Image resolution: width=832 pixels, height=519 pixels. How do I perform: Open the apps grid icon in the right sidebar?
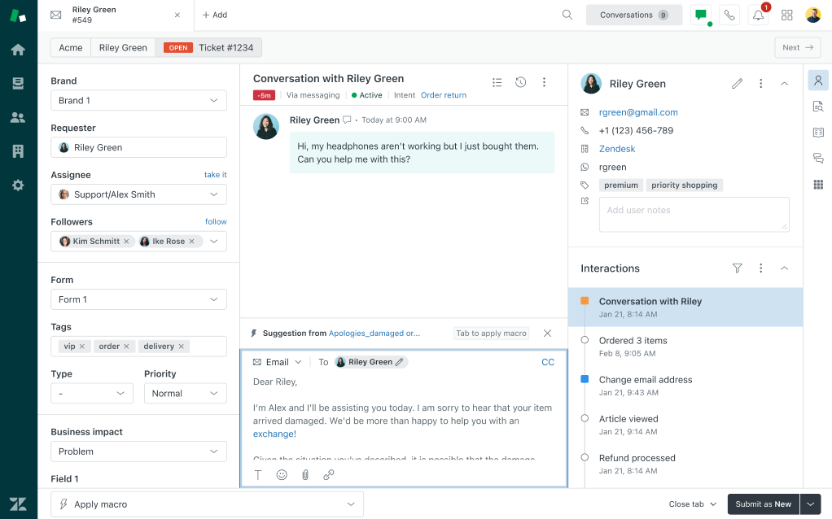pyautogui.click(x=818, y=185)
